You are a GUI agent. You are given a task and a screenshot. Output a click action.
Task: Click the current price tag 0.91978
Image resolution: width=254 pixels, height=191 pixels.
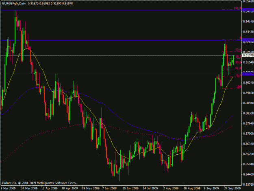click(248, 55)
